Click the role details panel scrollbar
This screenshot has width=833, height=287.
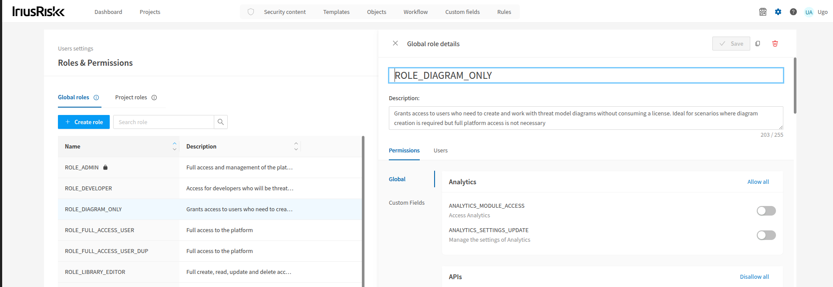click(x=795, y=85)
